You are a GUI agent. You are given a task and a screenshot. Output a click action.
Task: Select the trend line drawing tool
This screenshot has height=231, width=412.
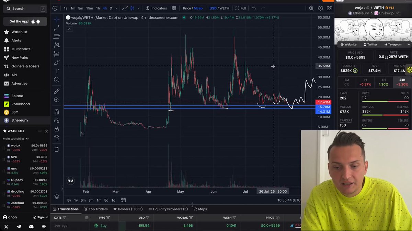[x=57, y=28]
